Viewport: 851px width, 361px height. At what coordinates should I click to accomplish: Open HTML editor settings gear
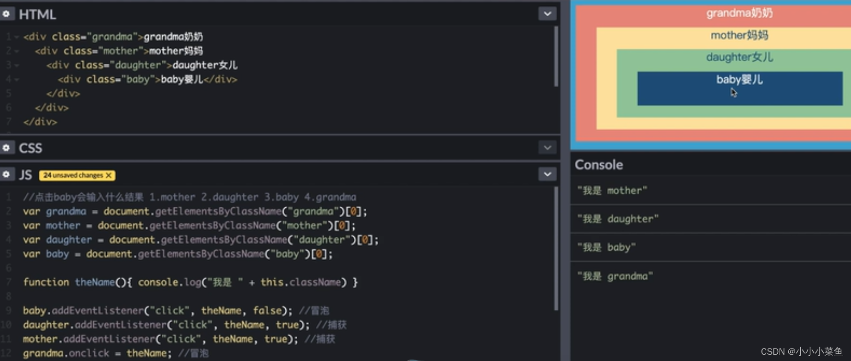click(x=6, y=14)
